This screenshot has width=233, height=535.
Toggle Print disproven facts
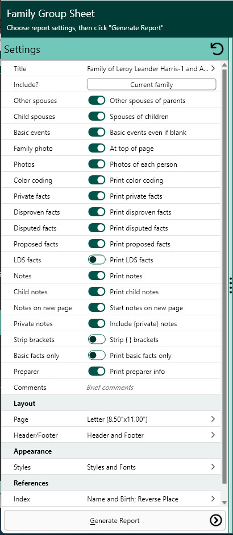(97, 212)
